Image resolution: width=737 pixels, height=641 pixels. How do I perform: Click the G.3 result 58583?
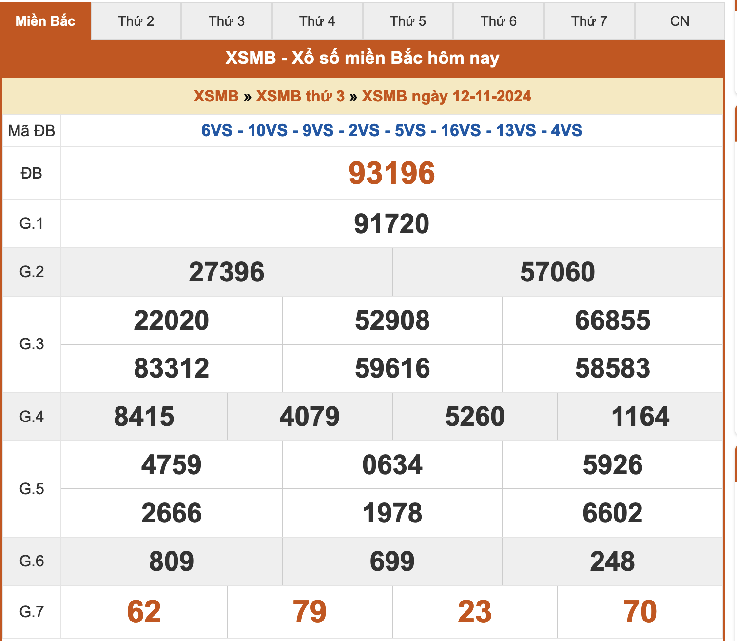pos(613,368)
